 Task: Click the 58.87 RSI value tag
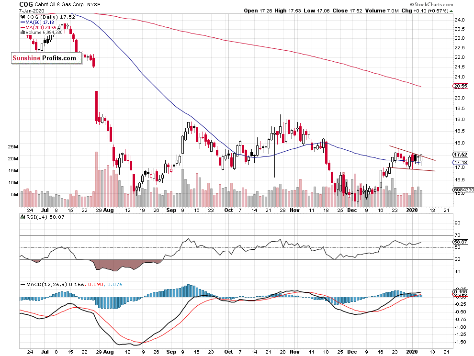(461, 242)
